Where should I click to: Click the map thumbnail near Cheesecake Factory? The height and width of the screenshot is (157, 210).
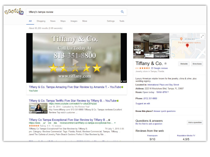coord(188,46)
